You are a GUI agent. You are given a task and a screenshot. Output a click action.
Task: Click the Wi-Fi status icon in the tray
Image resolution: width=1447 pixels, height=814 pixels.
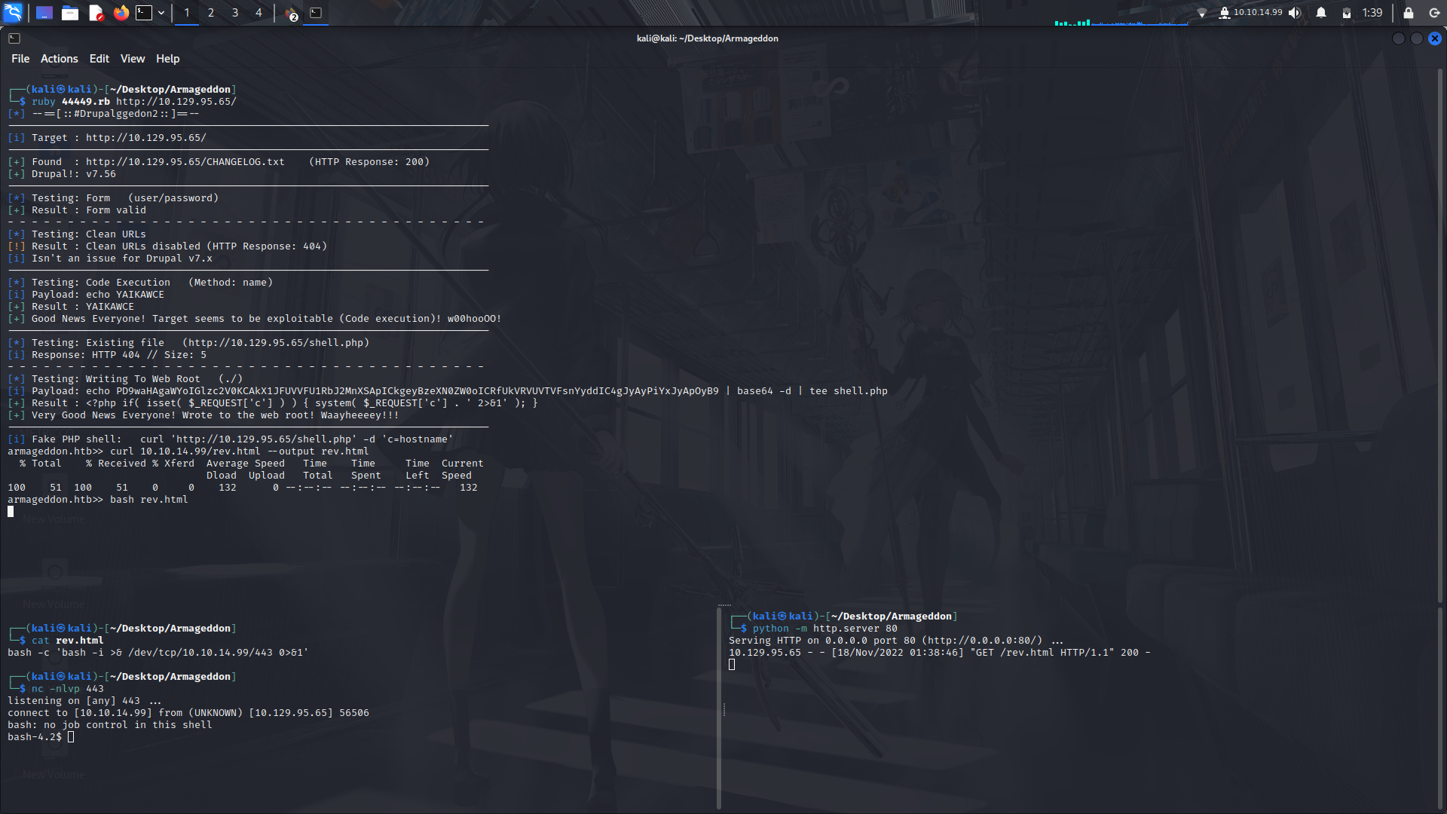(x=1203, y=12)
